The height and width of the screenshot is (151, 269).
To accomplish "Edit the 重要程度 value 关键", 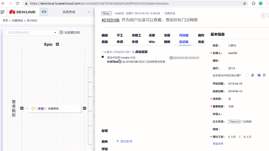I will coord(231,106).
